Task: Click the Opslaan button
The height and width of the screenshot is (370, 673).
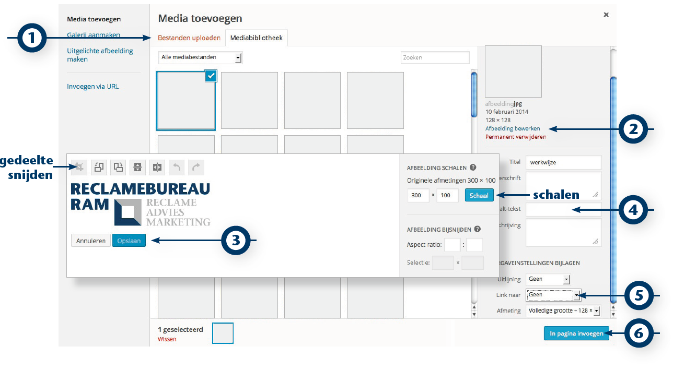Action: (x=129, y=241)
